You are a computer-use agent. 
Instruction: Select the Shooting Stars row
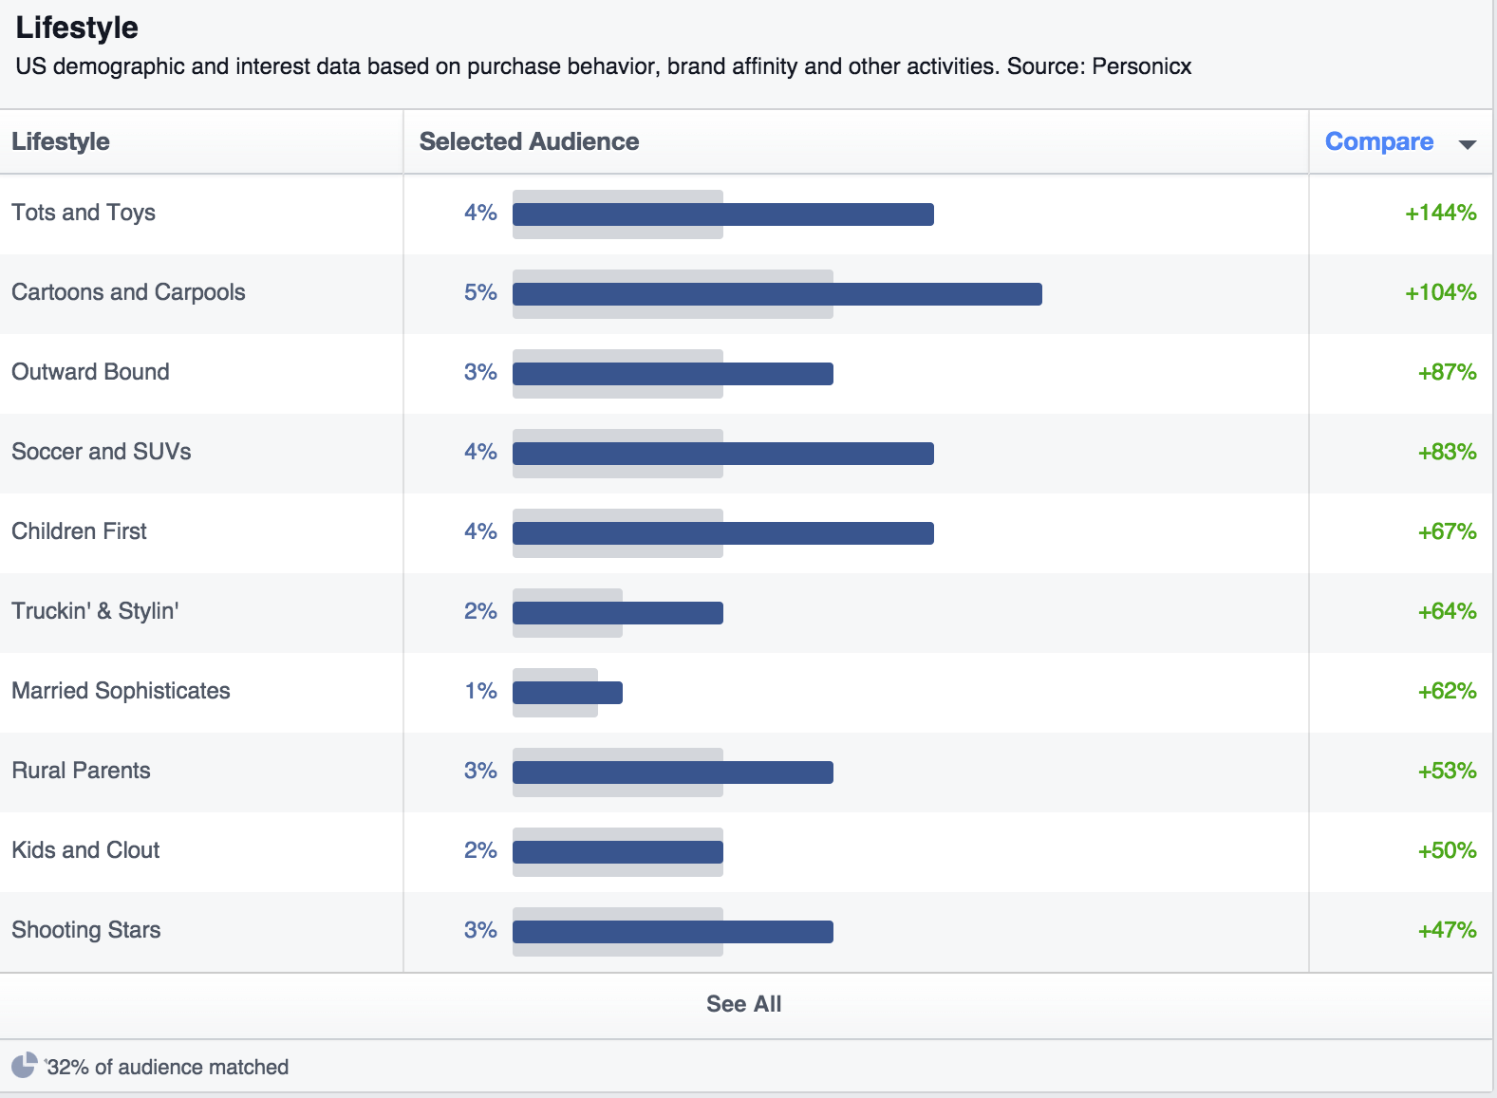(x=86, y=931)
